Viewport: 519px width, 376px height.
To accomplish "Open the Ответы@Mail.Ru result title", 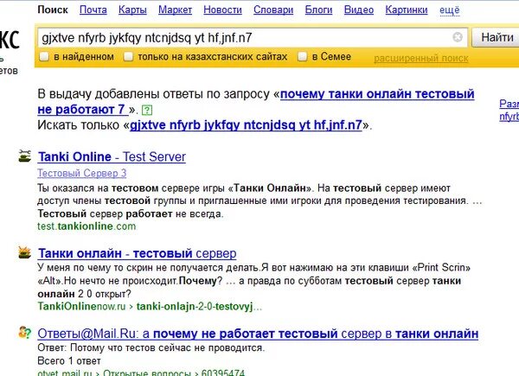I will coord(258,334).
